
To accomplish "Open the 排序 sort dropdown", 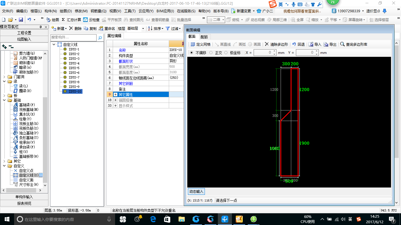I will click(x=156, y=28).
